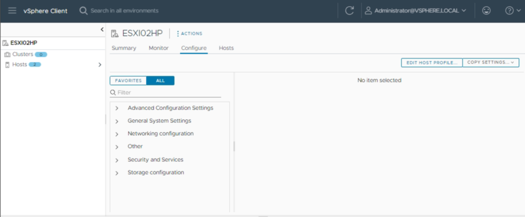Collapse the left navigation panel arrow
Image resolution: width=525 pixels, height=217 pixels.
pyautogui.click(x=102, y=30)
